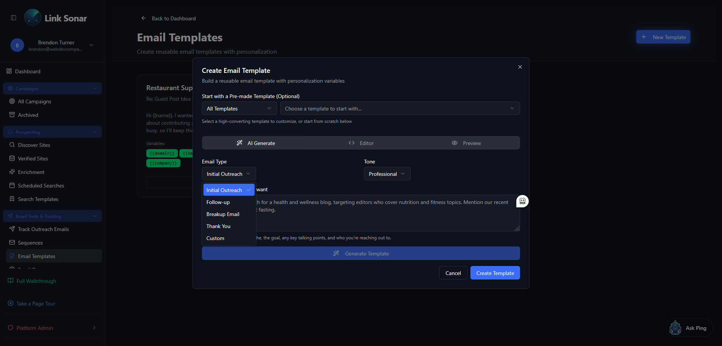Open Enrichment sparkle item in the sidebar

pyautogui.click(x=31, y=172)
